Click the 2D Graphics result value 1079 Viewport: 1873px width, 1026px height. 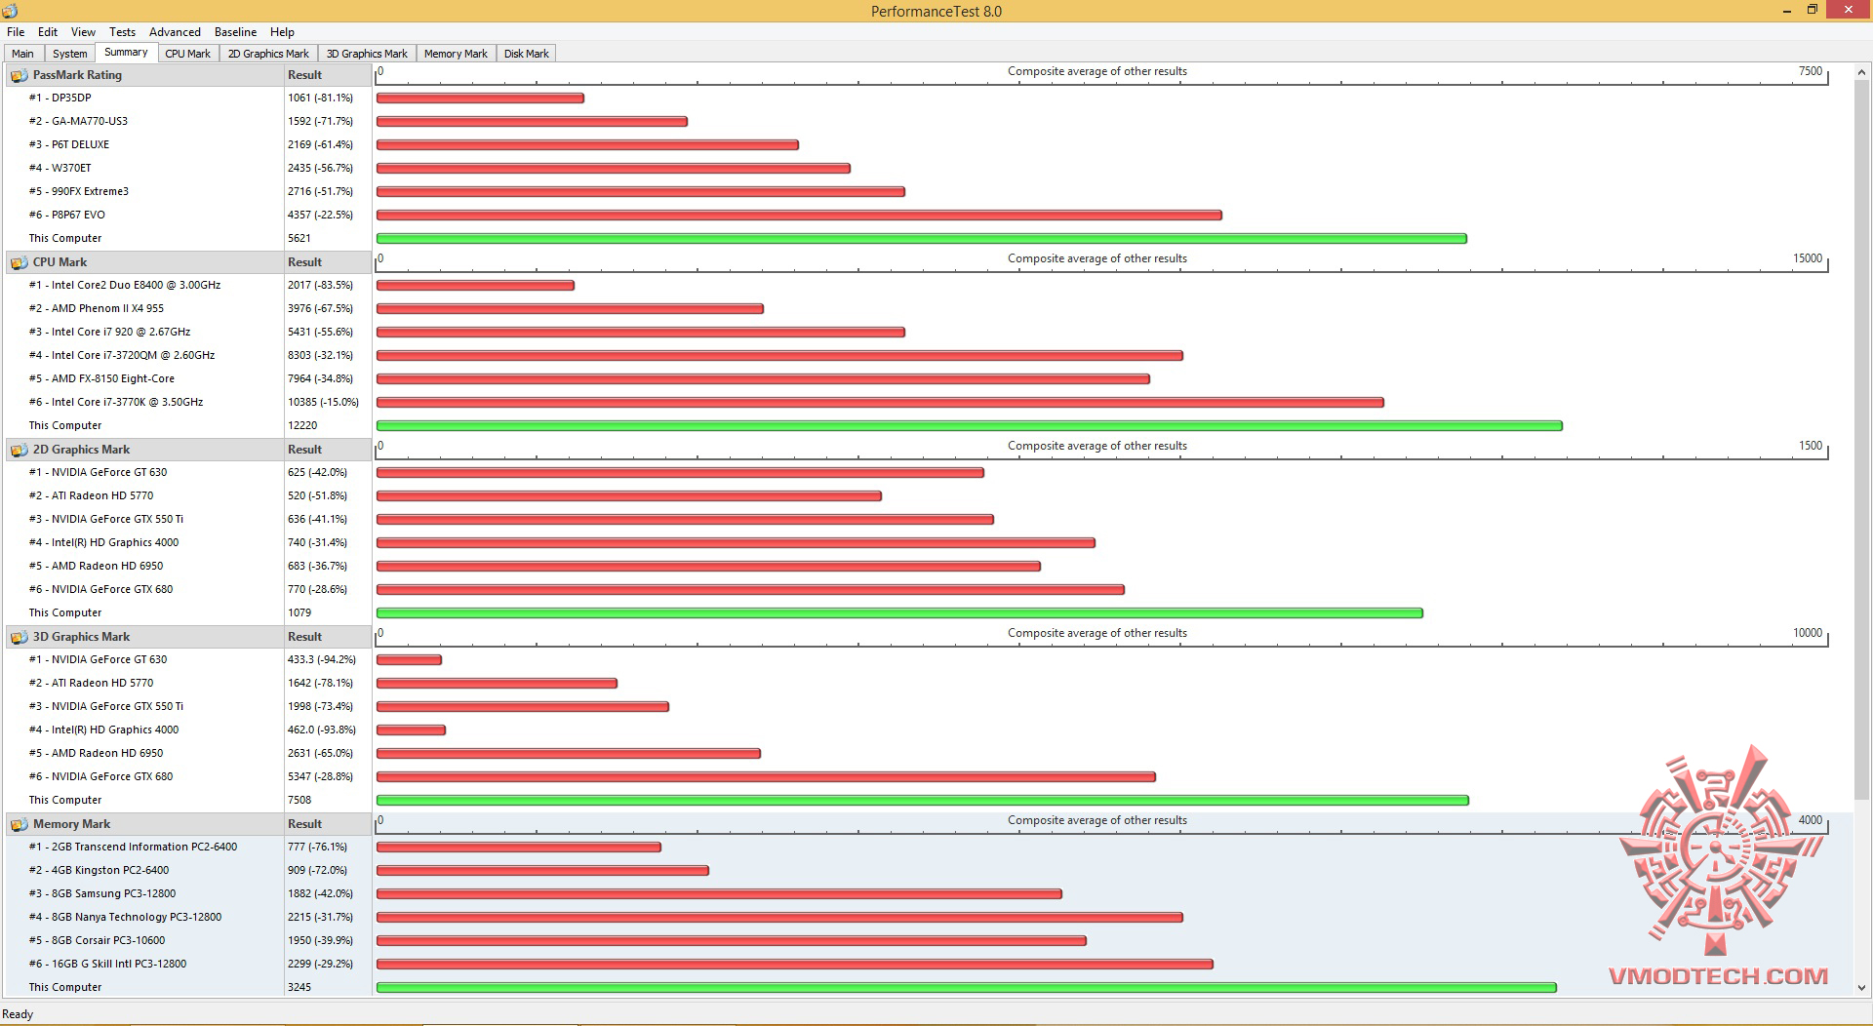[299, 612]
